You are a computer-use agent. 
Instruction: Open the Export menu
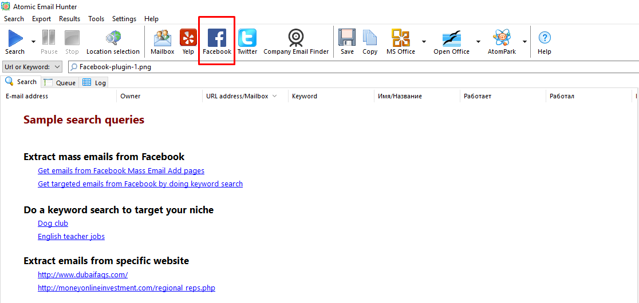pyautogui.click(x=41, y=19)
